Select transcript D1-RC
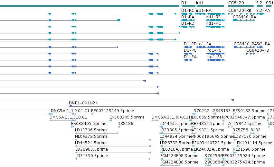The width and height of the screenshot is (274, 167). (x=188, y=11)
